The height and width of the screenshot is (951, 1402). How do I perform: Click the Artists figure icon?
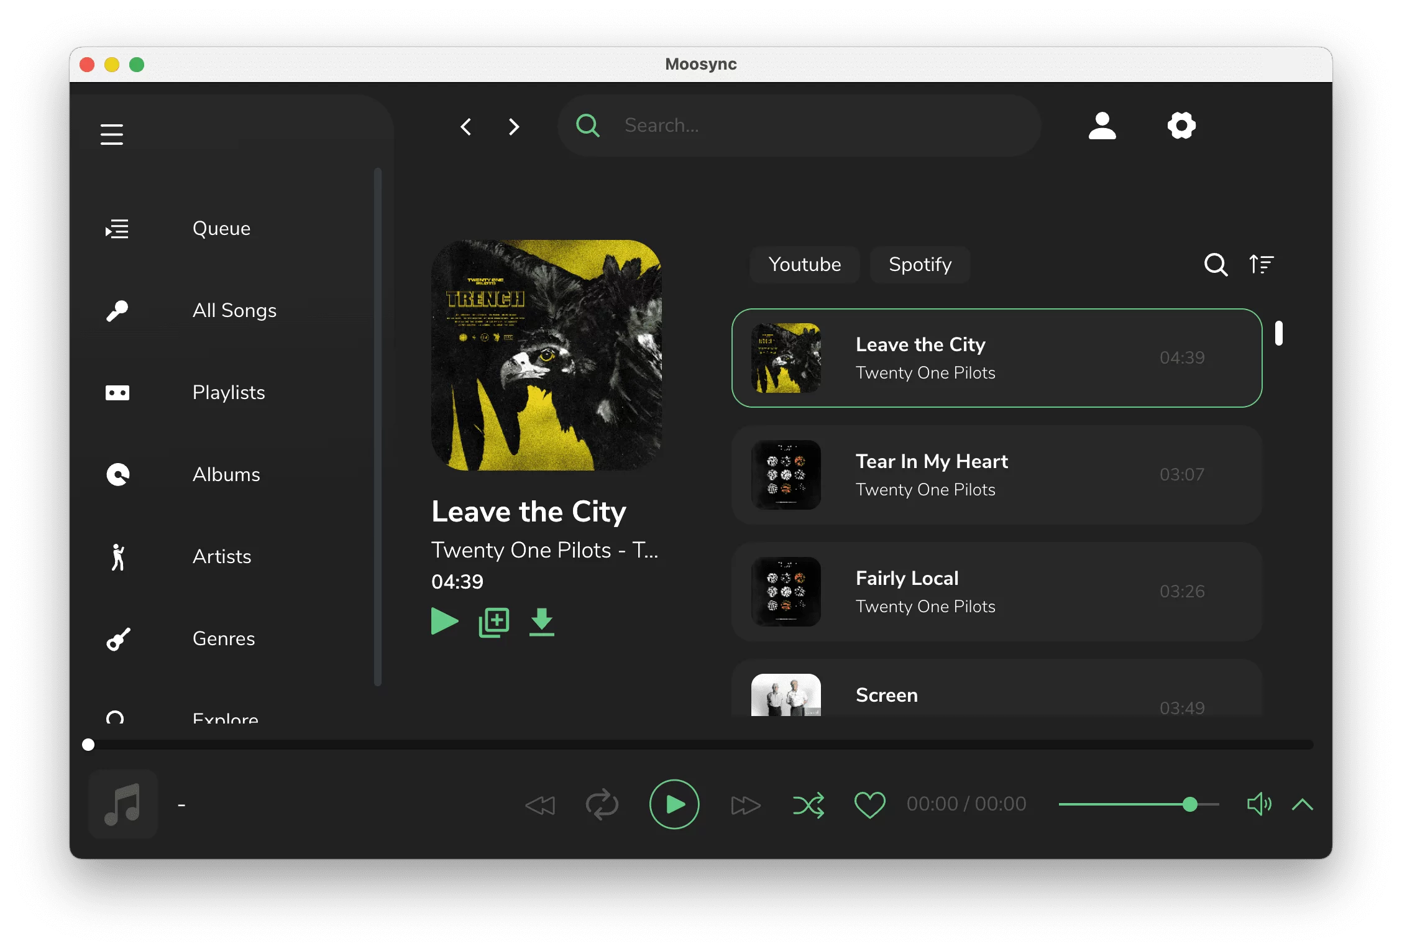(x=117, y=557)
